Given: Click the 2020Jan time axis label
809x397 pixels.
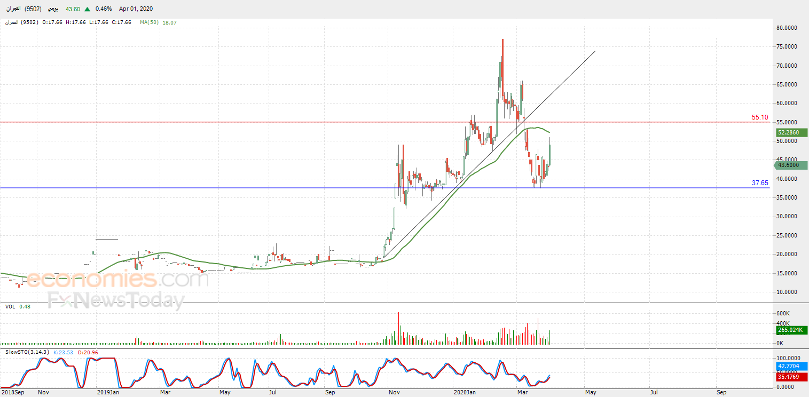Looking at the screenshot, I should [464, 392].
